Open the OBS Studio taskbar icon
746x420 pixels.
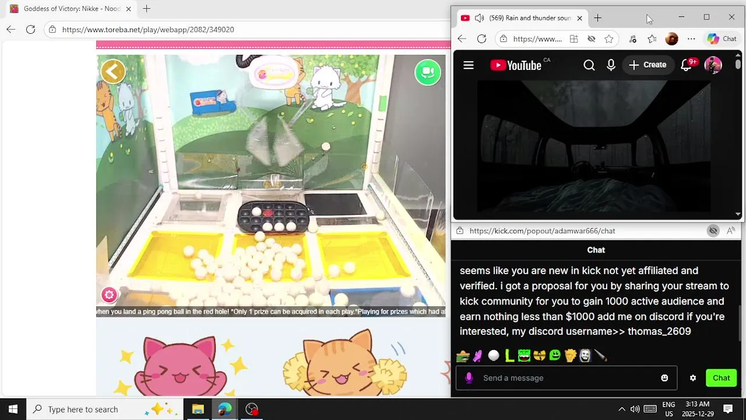[x=252, y=409]
